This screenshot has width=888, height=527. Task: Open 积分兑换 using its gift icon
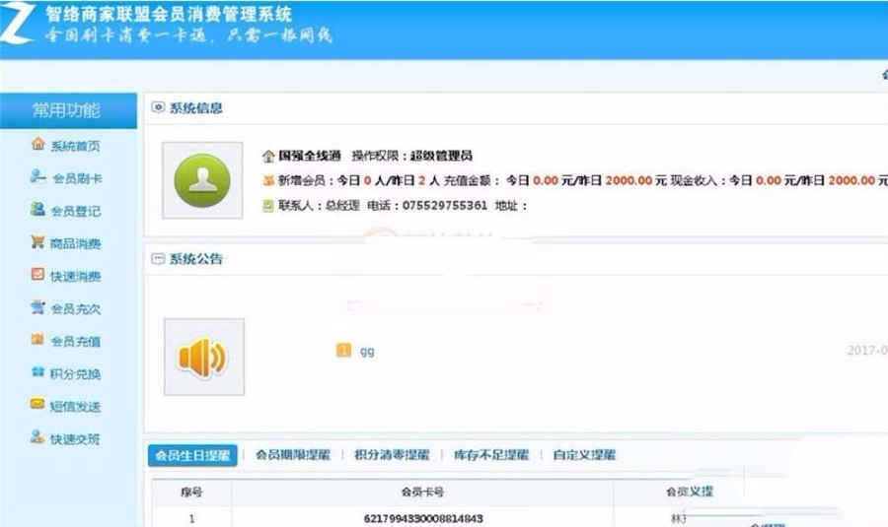point(38,373)
